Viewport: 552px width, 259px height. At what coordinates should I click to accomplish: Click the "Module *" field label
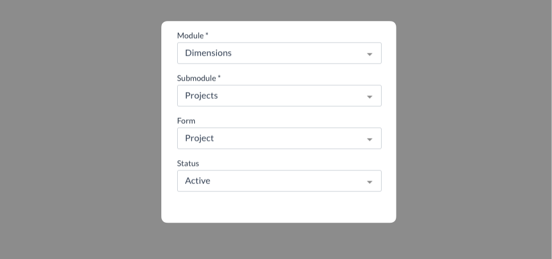click(193, 35)
